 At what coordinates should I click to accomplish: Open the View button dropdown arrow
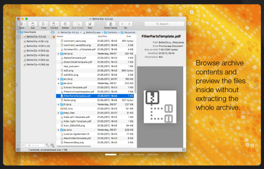click(46, 24)
